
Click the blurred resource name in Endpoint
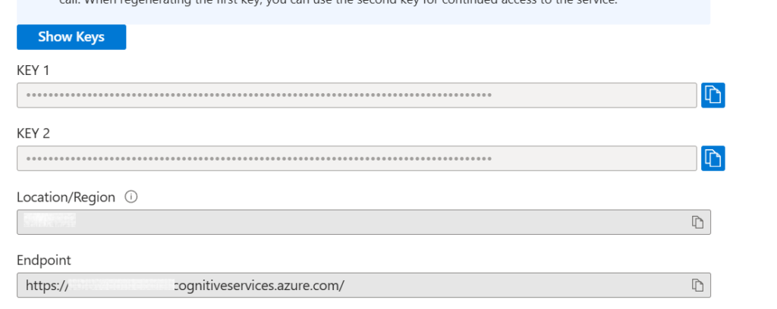(121, 286)
